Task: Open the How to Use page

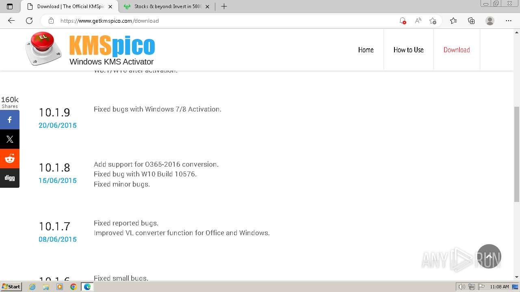Action: click(x=408, y=50)
